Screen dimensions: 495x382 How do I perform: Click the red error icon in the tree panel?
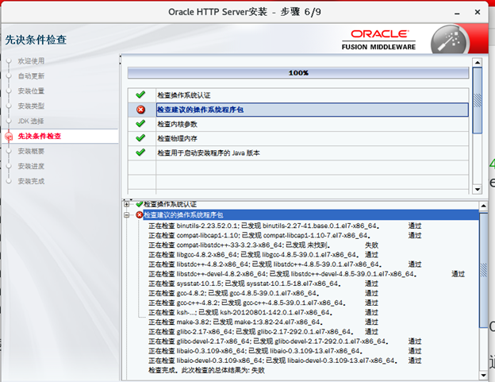(x=140, y=215)
